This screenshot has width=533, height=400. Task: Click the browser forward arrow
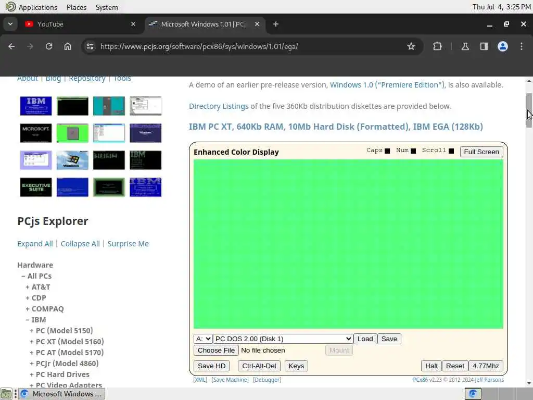click(x=30, y=46)
